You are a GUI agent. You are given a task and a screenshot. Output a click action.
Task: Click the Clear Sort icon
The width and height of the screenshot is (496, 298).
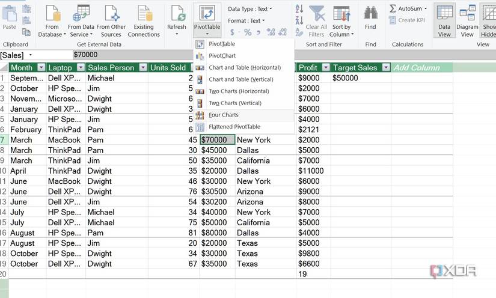click(299, 32)
